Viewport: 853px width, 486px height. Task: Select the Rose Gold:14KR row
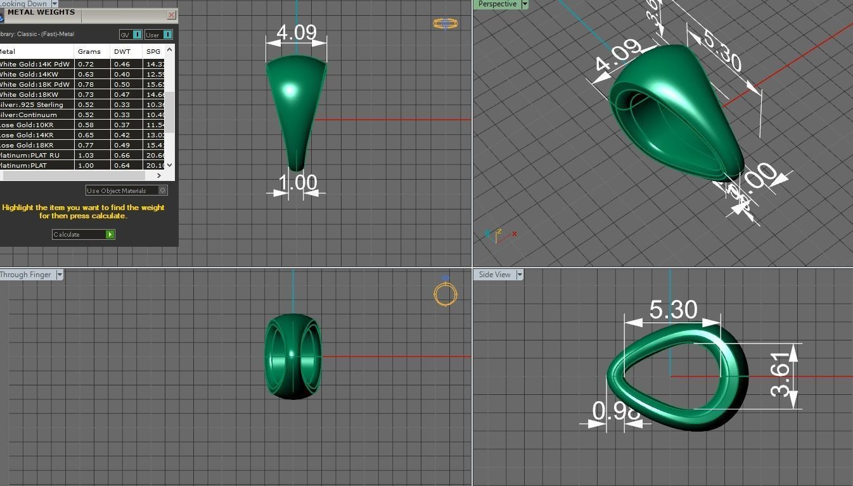(x=82, y=135)
